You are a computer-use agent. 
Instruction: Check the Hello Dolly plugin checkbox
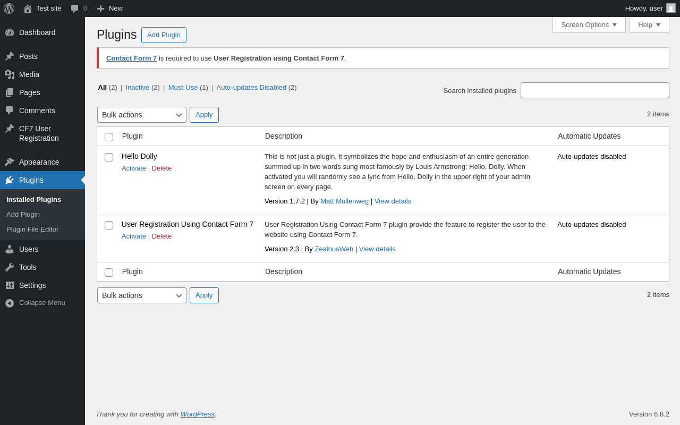coord(109,157)
